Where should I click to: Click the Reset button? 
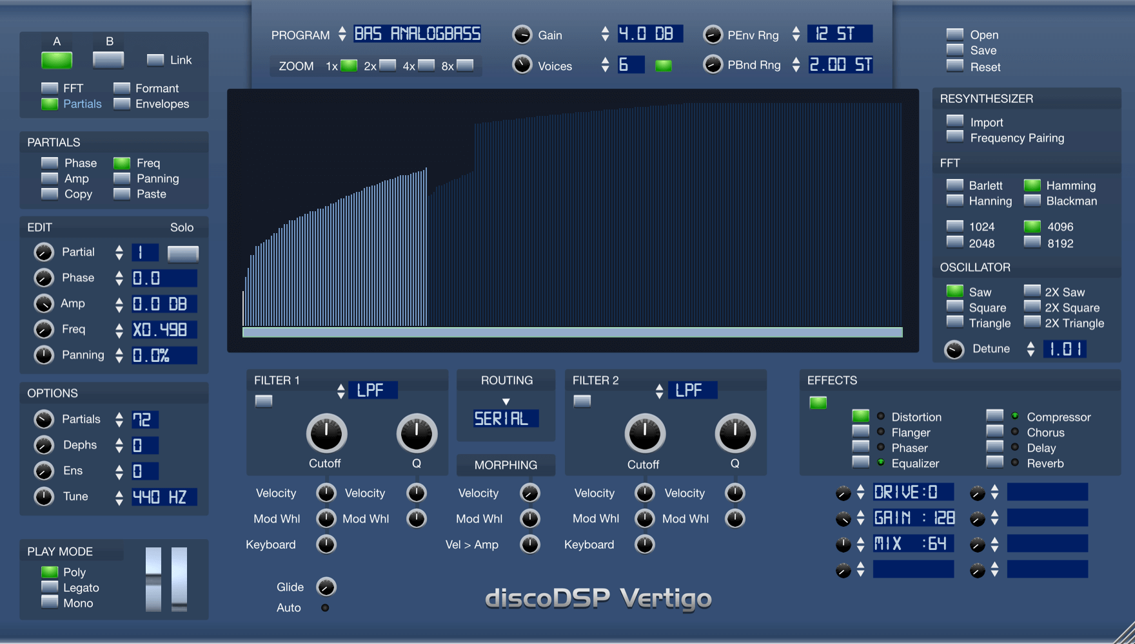click(x=955, y=65)
